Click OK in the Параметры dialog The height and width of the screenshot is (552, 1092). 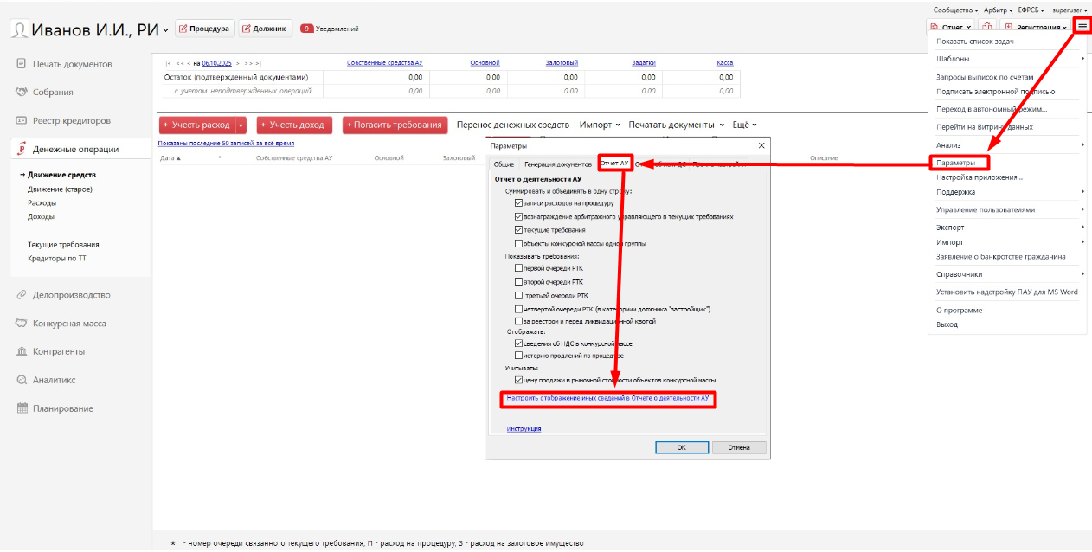(x=681, y=447)
